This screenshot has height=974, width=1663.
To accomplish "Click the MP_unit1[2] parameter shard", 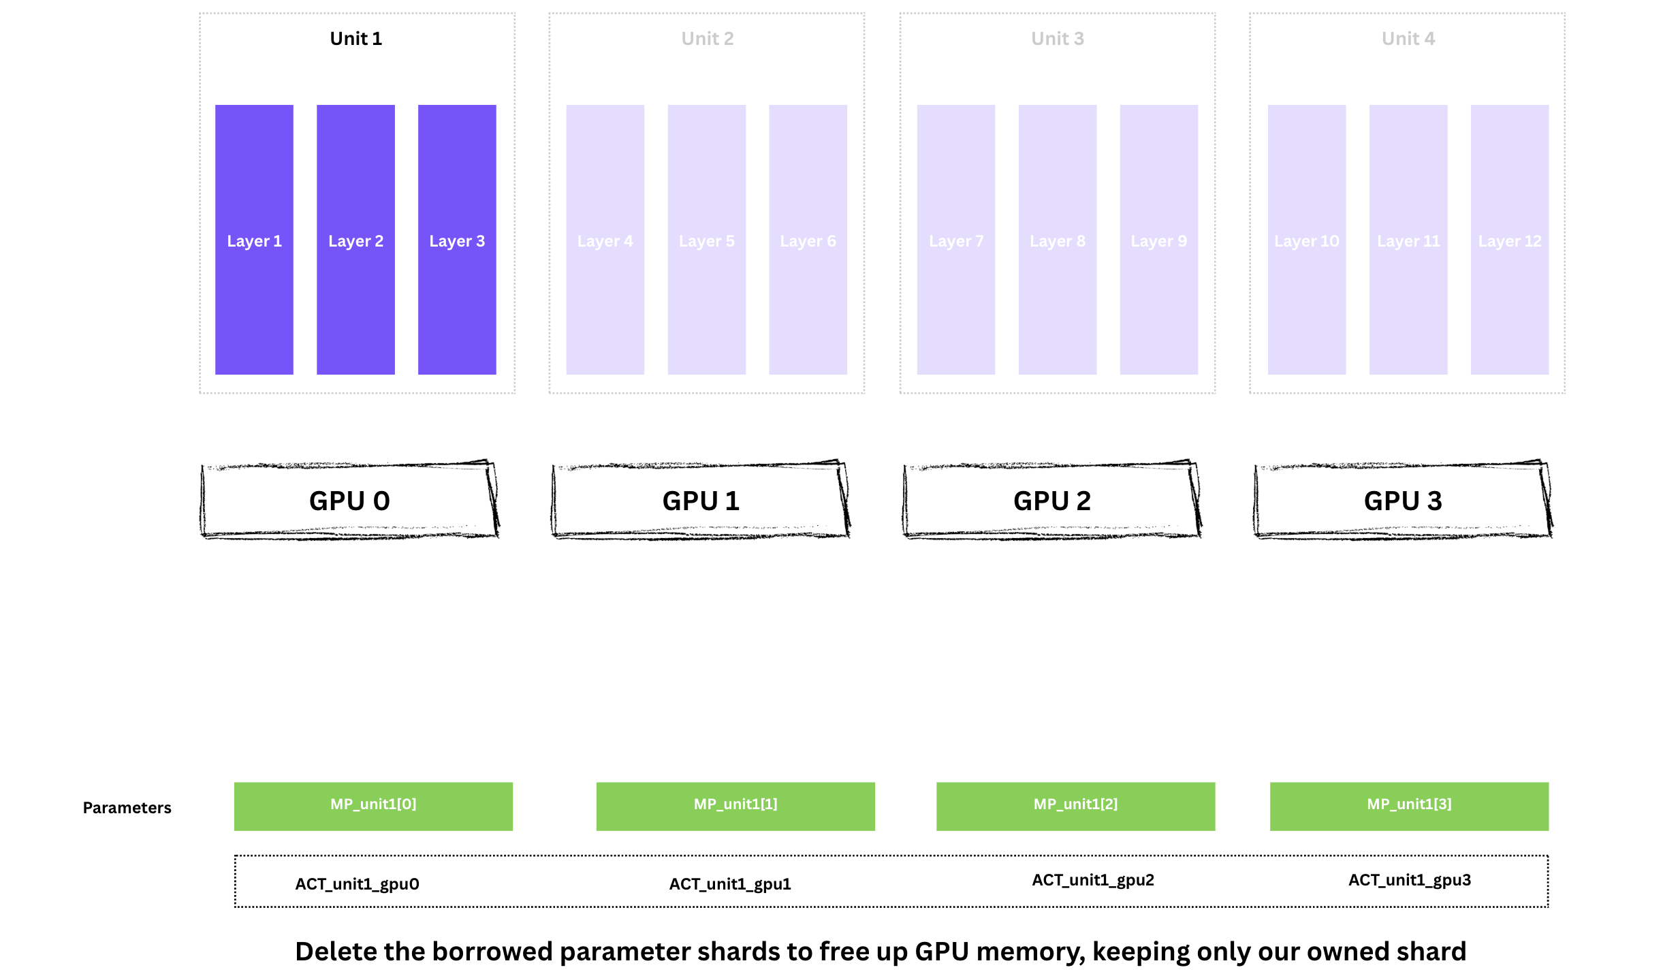I will tap(1075, 806).
